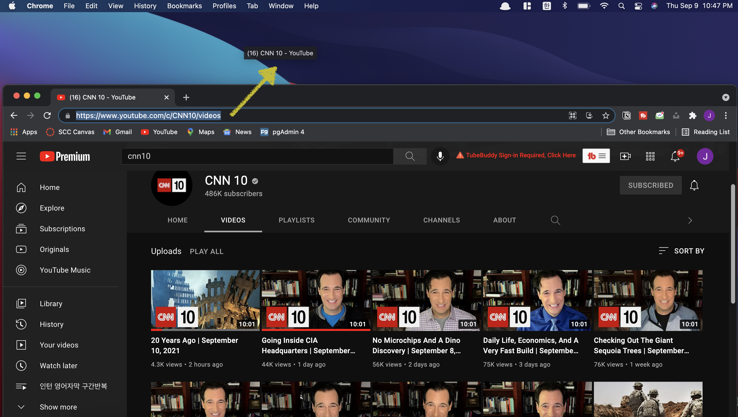Screen dimensions: 738x417
Task: Open the purple J account avatar in YouTube
Action: click(x=705, y=156)
